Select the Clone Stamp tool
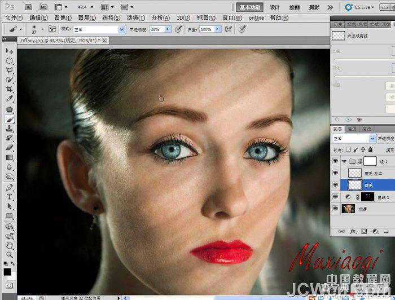This screenshot has width=395, height=300. coord(10,129)
